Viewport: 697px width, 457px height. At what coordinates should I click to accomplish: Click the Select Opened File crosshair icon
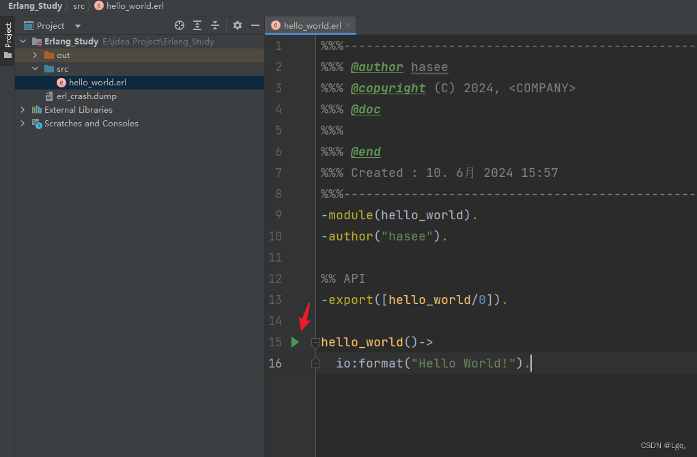pos(179,25)
